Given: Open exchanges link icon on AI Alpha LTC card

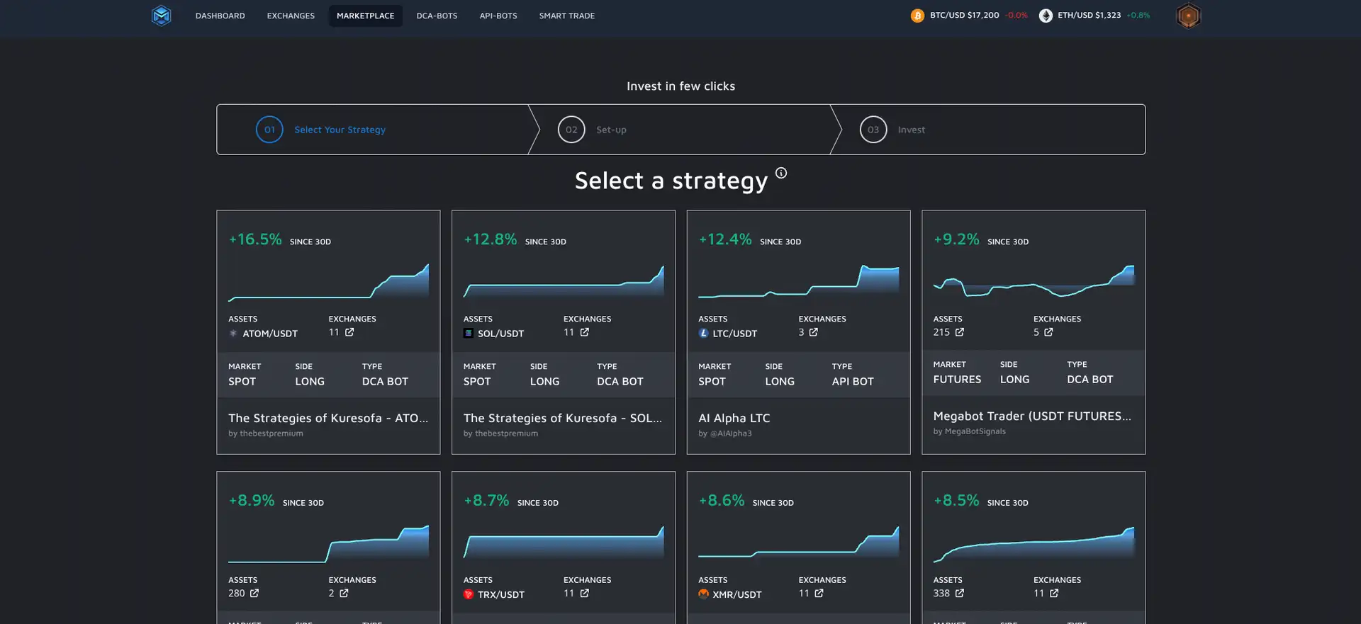Looking at the screenshot, I should tap(814, 332).
